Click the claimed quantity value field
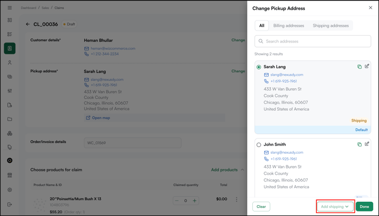 pyautogui.click(x=186, y=201)
